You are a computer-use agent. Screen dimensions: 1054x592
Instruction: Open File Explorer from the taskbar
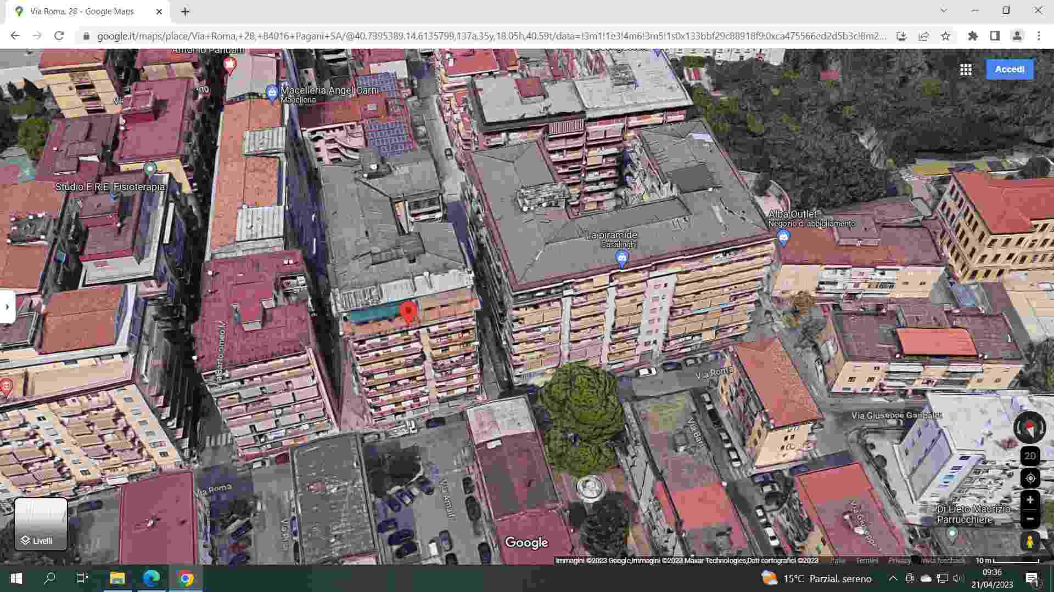coord(117,578)
